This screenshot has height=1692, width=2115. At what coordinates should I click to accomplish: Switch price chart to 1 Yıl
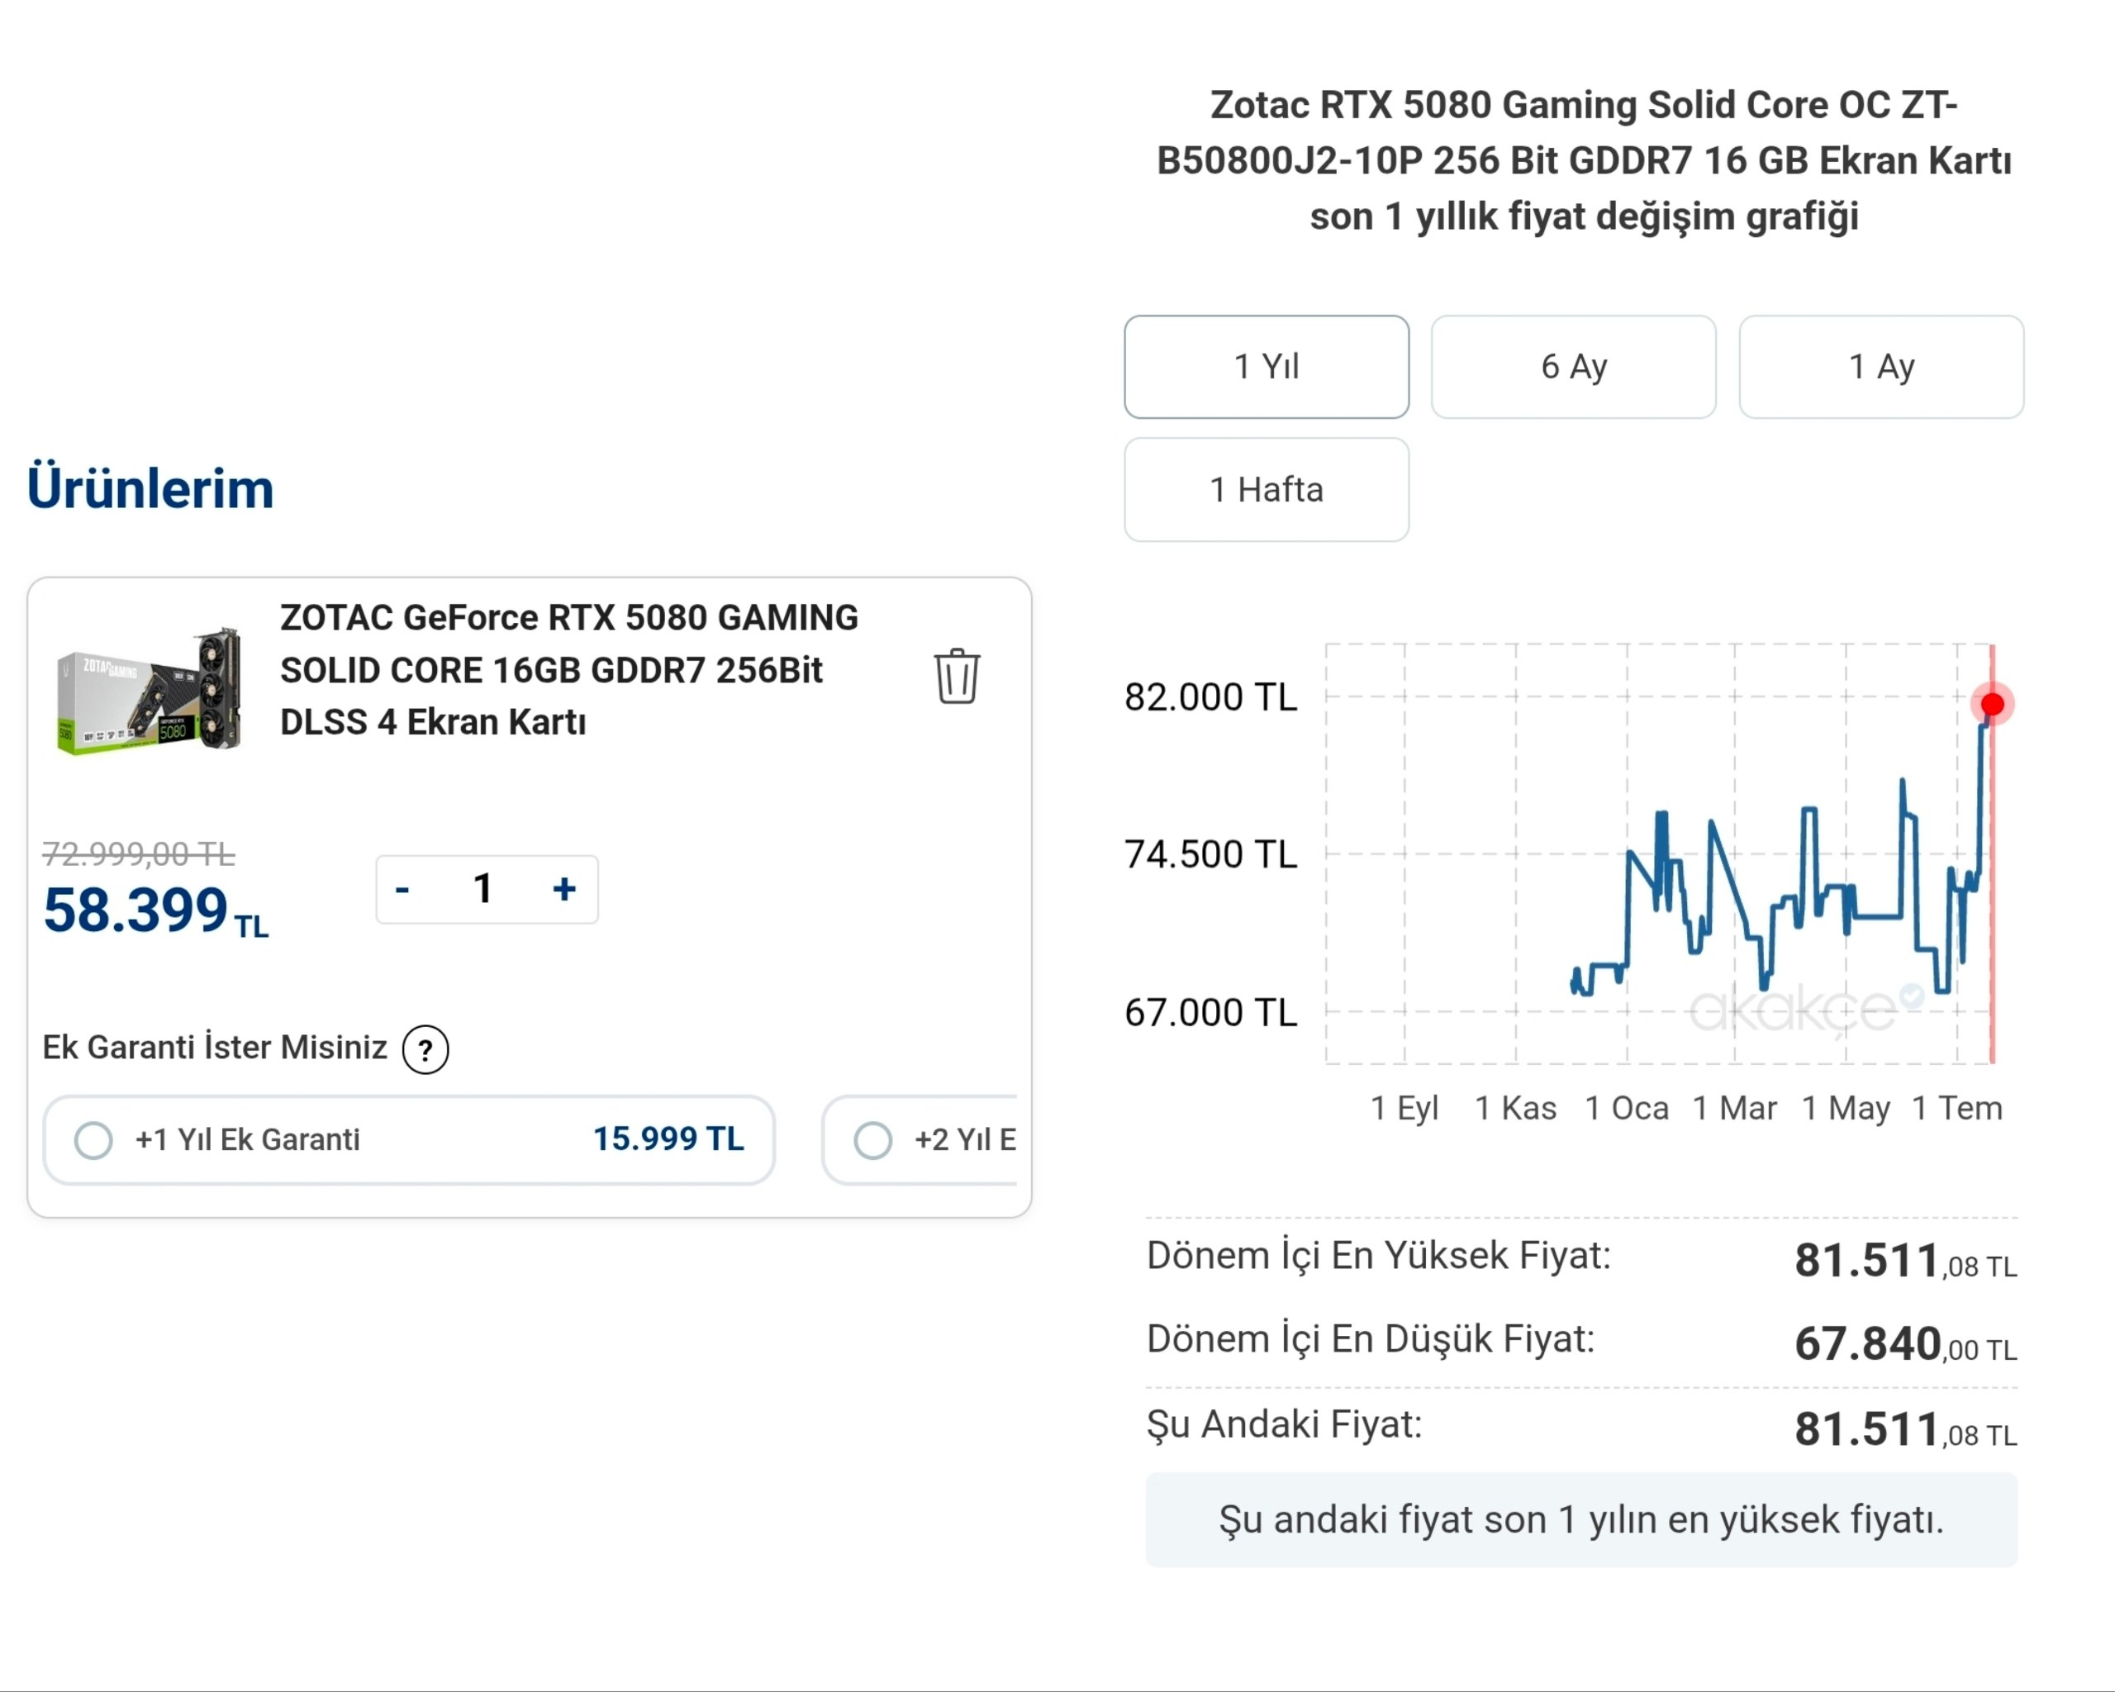pos(1267,367)
